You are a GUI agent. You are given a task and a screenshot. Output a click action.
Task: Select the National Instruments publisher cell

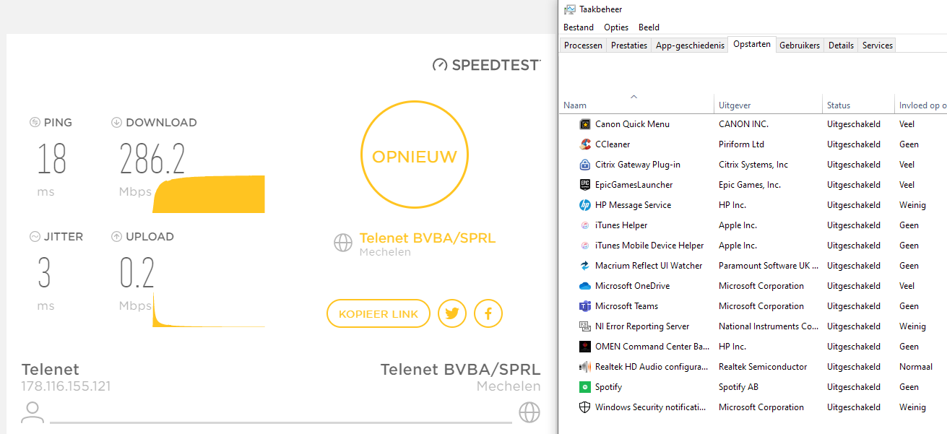click(769, 326)
